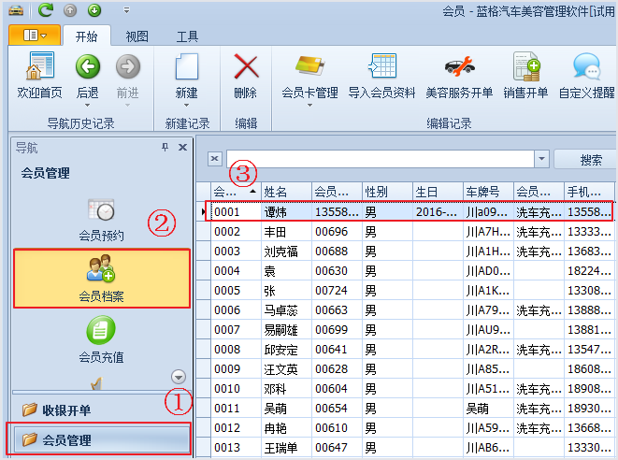Close the 导航 navigation panel

tap(182, 148)
